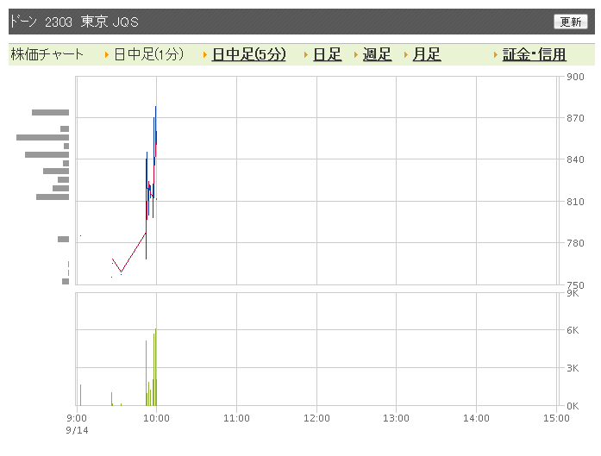This screenshot has height=456, width=601.
Task: Click the 11:00 time axis label
Action: 236,418
